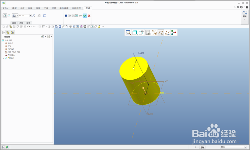
Task: Switch to the 工具 ribbon tab
Action: [46, 8]
